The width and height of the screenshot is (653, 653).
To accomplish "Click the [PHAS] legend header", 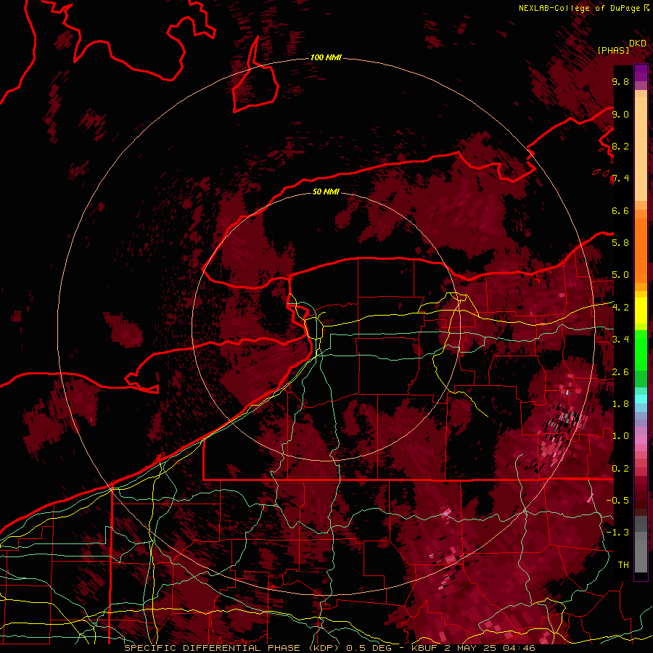I will point(613,50).
